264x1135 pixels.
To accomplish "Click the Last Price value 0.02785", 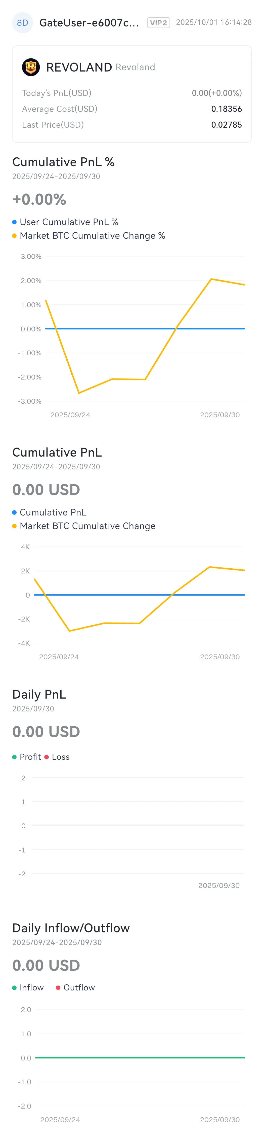I will (x=226, y=125).
